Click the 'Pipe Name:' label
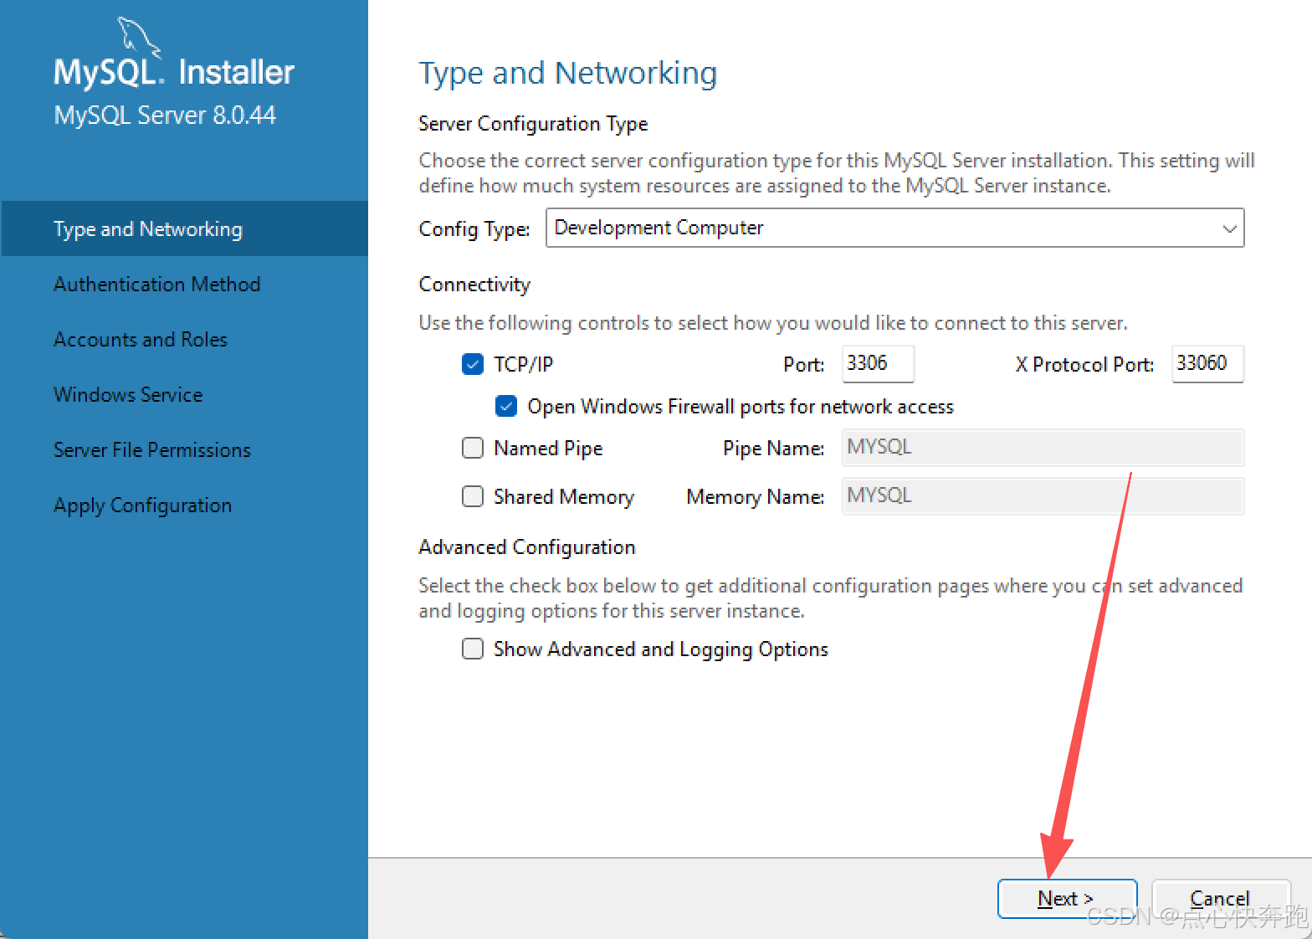The height and width of the screenshot is (939, 1312). pos(773,449)
